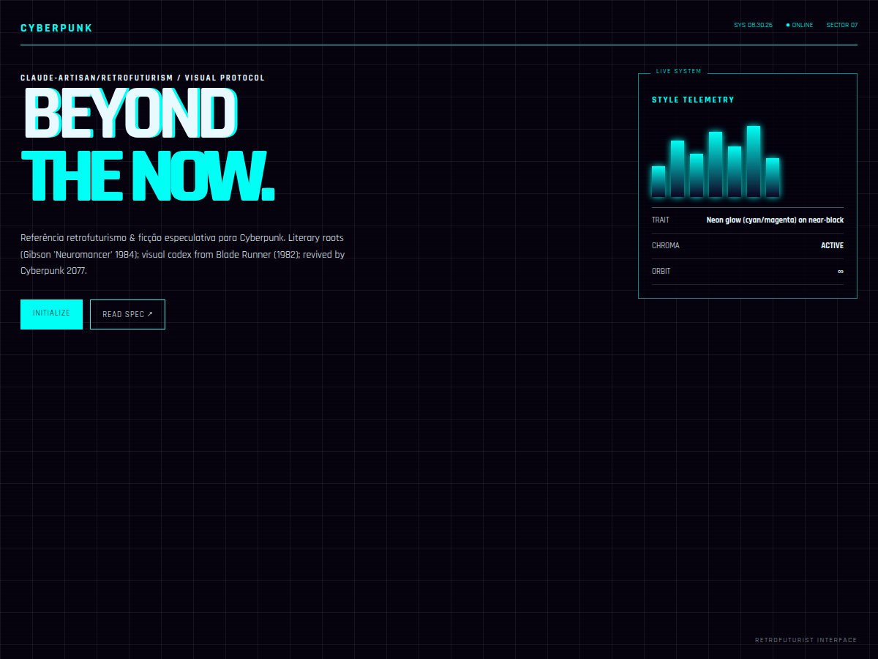Screen dimensions: 878x659
Task: Click the VISUAL PROTOCOL breadcrumb text
Action: pyautogui.click(x=225, y=78)
